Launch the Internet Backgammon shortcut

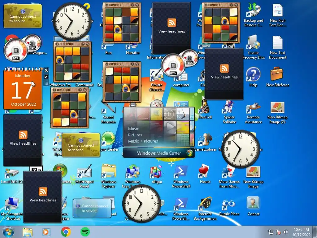click(205, 209)
